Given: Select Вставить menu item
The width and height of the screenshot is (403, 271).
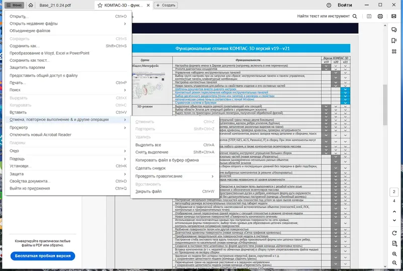Looking at the screenshot, I should (68, 113).
